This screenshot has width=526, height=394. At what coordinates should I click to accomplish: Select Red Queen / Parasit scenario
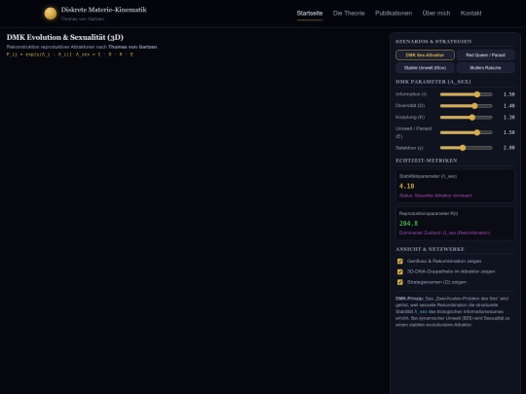[485, 54]
